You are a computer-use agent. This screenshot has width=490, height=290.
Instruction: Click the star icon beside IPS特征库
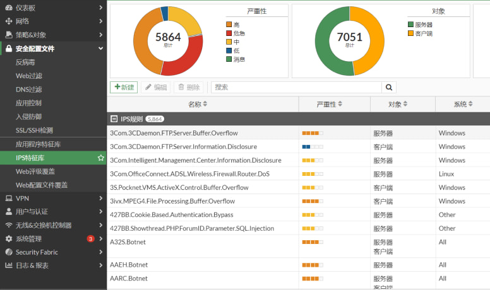(100, 158)
